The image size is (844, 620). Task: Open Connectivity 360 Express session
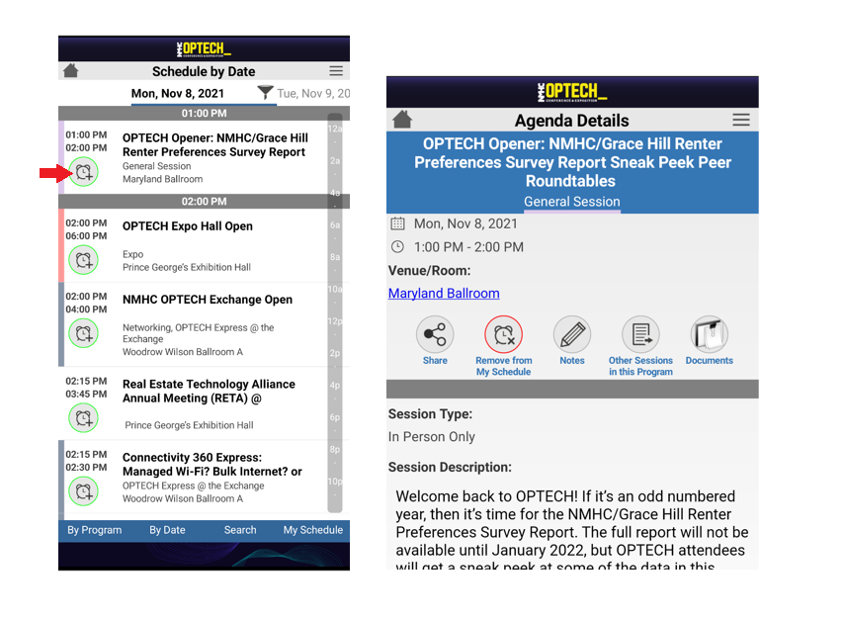point(212,465)
